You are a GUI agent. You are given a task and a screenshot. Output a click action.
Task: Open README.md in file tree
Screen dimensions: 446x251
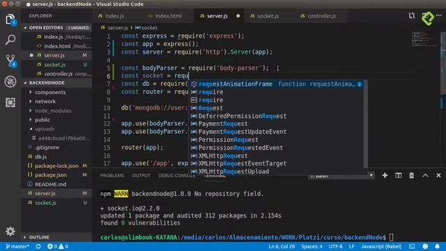point(50,184)
